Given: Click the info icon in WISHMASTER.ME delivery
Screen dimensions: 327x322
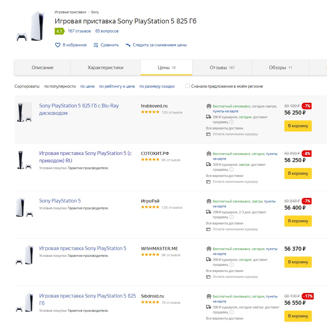Looking at the screenshot, I should pyautogui.click(x=231, y=265).
